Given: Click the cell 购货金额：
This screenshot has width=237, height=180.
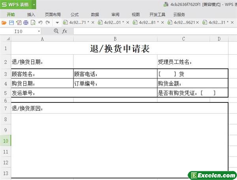Looking at the screenshot, I should click(193, 84).
